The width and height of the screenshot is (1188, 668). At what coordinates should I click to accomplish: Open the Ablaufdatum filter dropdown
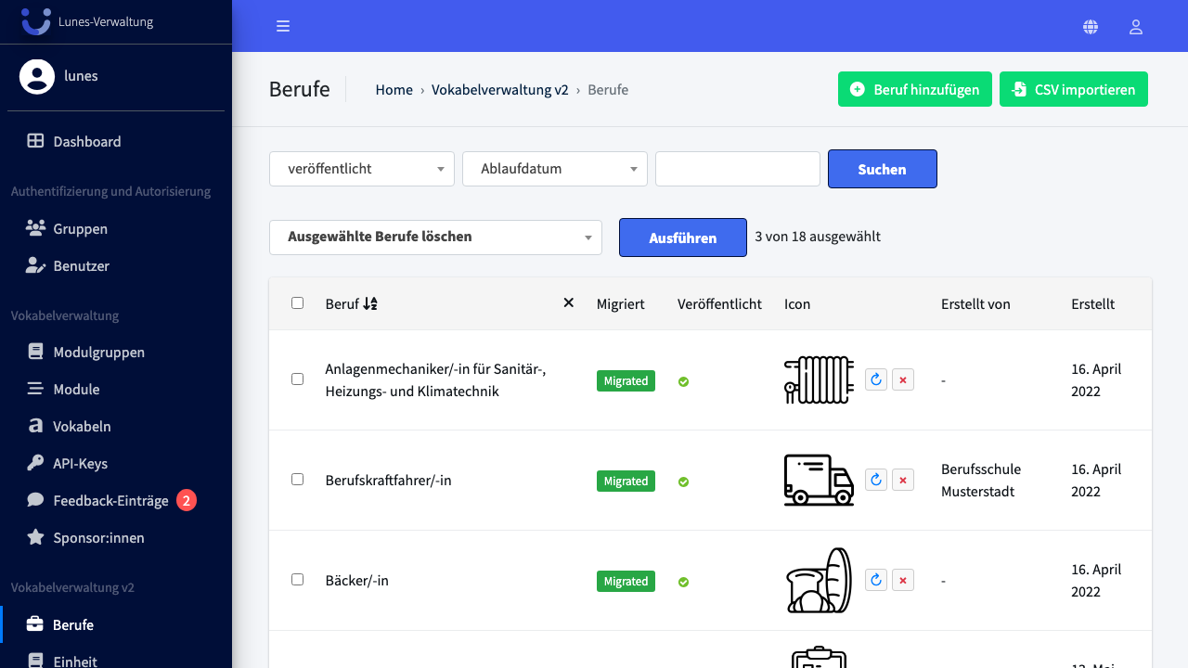pos(555,169)
